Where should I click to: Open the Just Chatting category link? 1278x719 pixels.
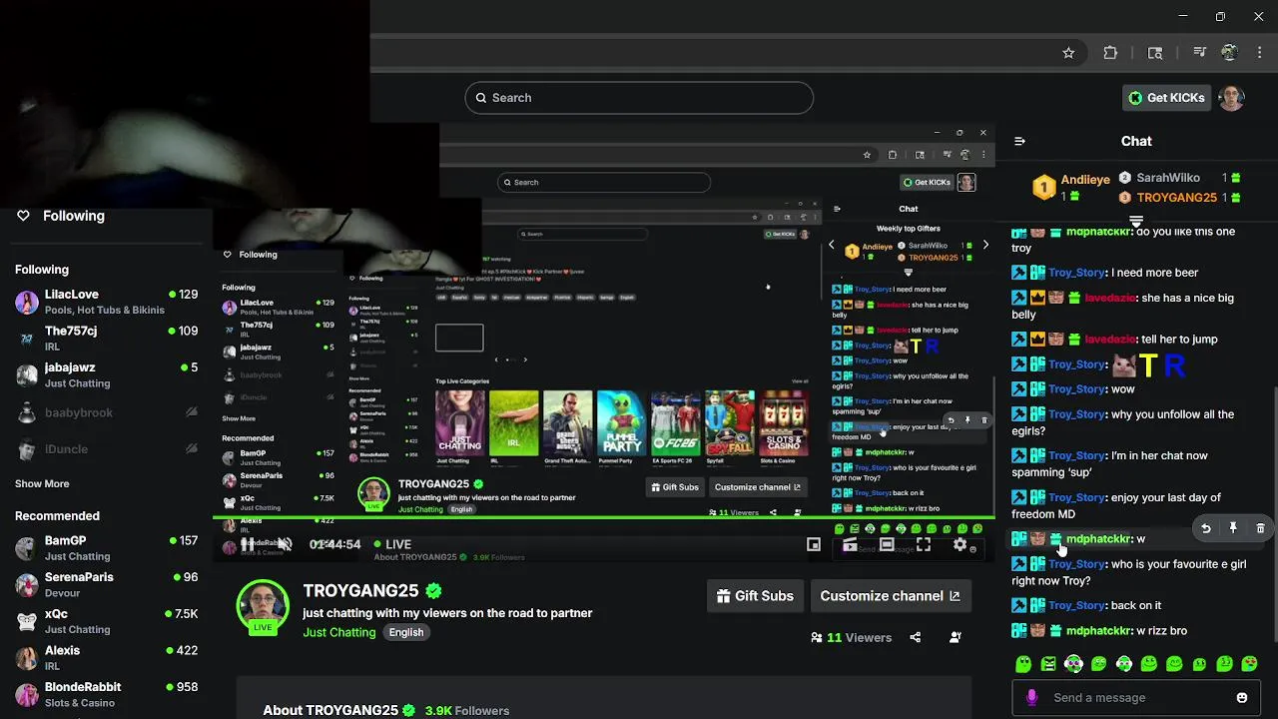pos(339,632)
